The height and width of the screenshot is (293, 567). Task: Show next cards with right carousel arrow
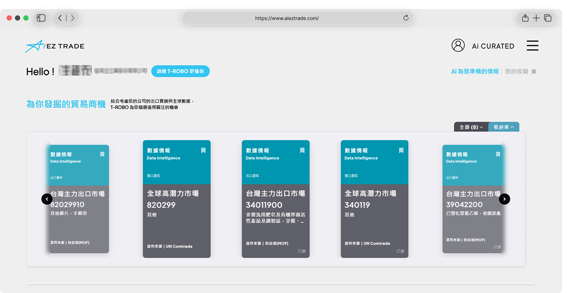pyautogui.click(x=505, y=199)
